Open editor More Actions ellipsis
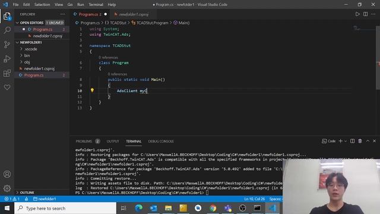The image size is (380, 214). 373,14
